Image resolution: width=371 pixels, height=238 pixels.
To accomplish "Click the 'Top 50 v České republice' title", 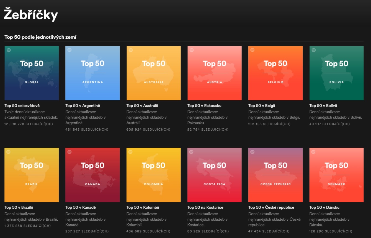I will pyautogui.click(x=271, y=207).
